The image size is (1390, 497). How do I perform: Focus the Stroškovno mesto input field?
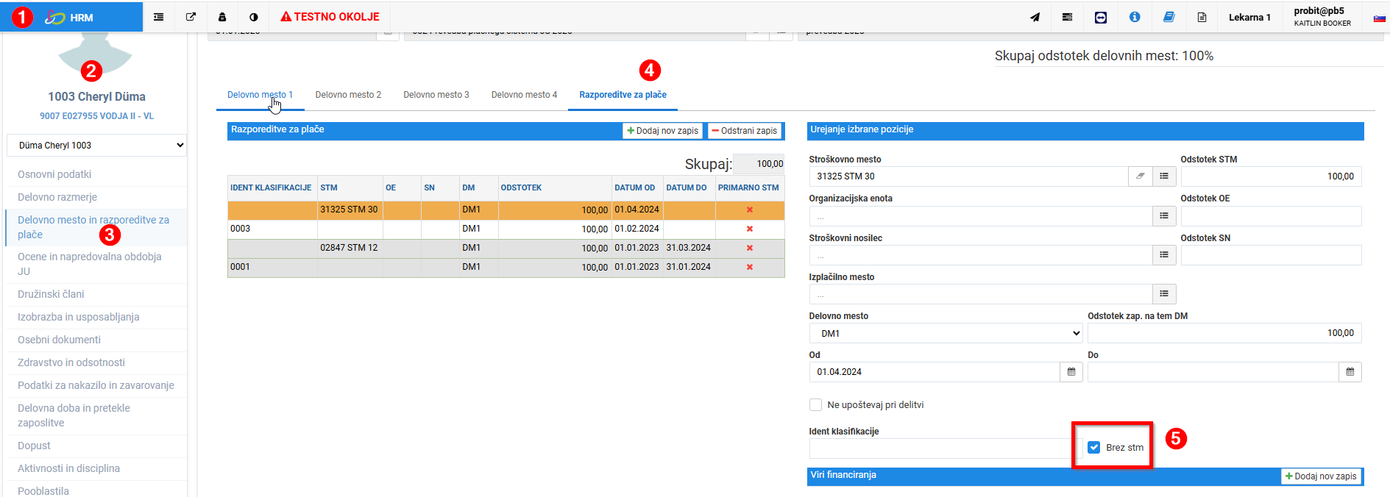tap(968, 176)
